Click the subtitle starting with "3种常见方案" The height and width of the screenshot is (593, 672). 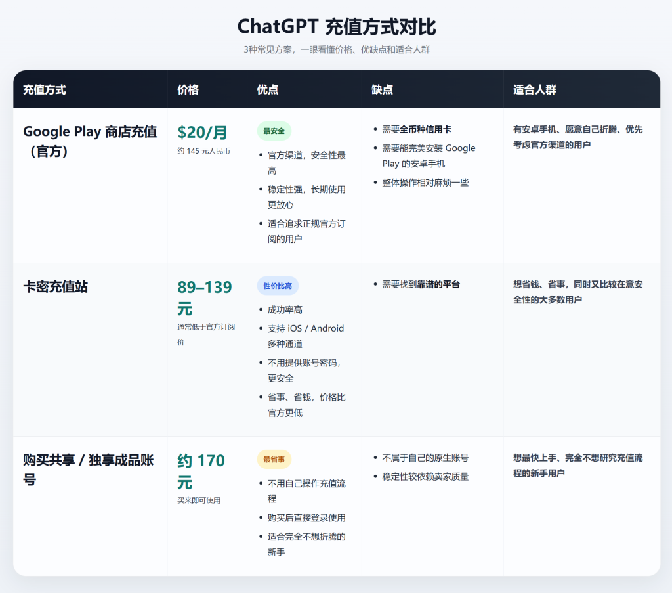(x=336, y=50)
